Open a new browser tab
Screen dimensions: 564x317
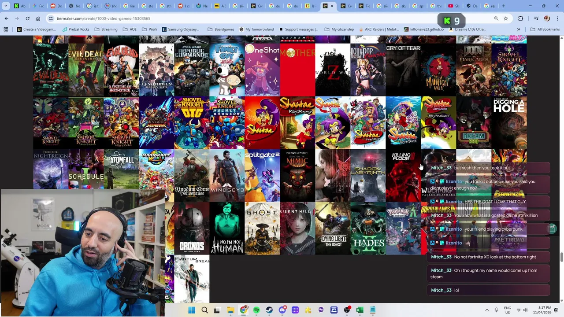click(504, 6)
